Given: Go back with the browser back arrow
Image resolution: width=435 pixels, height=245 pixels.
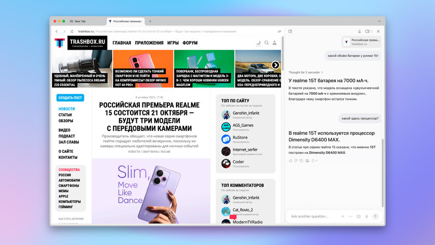Looking at the screenshot, I should (56, 32).
